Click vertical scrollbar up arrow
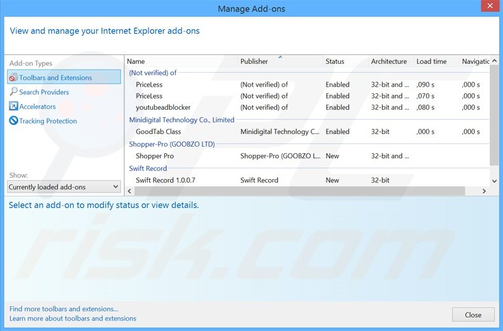This screenshot has width=503, height=331. click(x=494, y=61)
